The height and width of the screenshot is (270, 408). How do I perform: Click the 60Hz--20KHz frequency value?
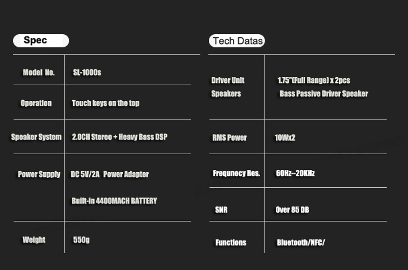point(295,173)
